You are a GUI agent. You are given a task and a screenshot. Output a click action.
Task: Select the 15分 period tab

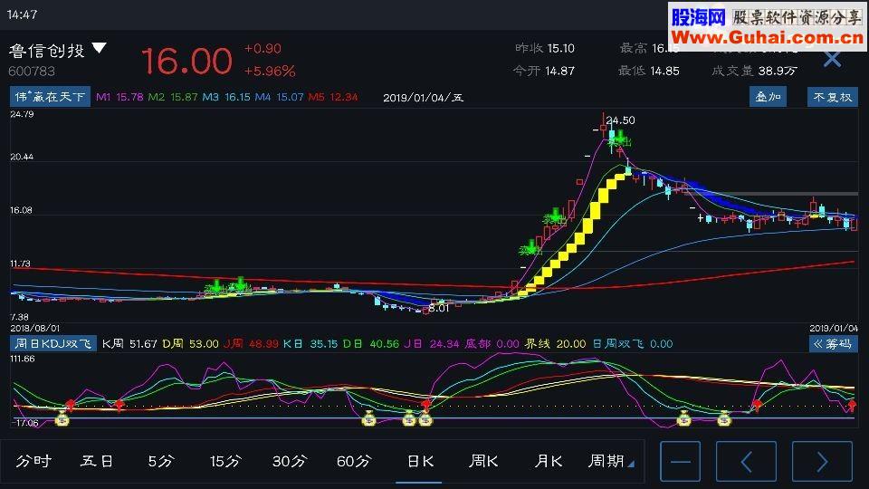pos(225,461)
